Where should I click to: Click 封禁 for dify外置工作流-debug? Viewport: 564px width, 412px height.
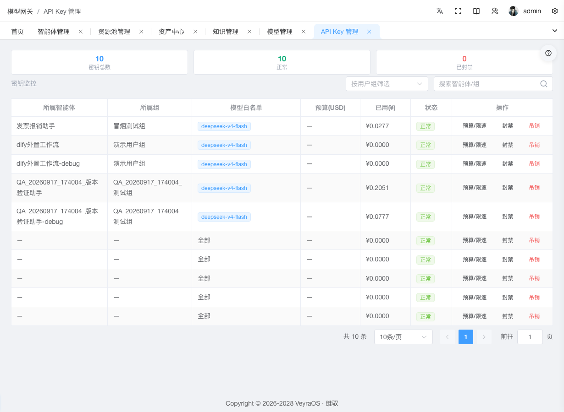point(508,164)
